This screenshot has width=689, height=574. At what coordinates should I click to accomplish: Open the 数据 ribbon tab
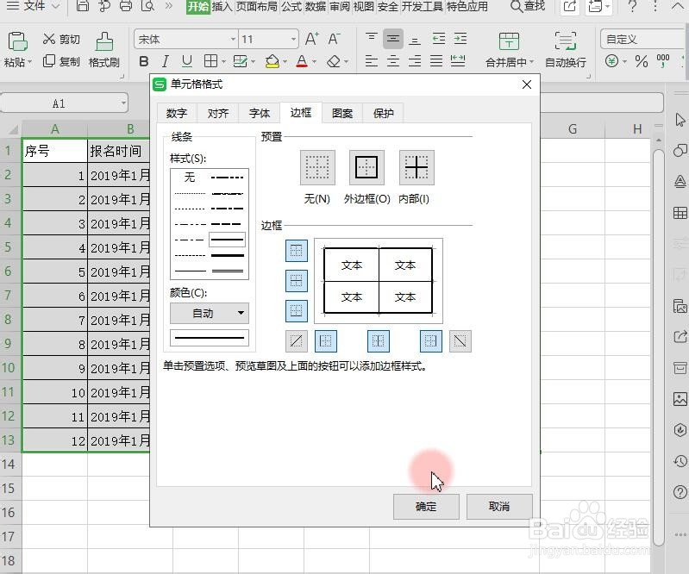316,7
